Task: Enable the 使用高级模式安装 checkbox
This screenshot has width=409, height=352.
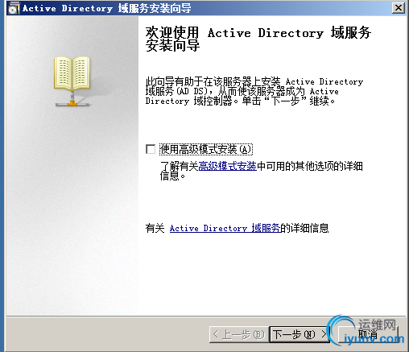Action: pyautogui.click(x=151, y=149)
